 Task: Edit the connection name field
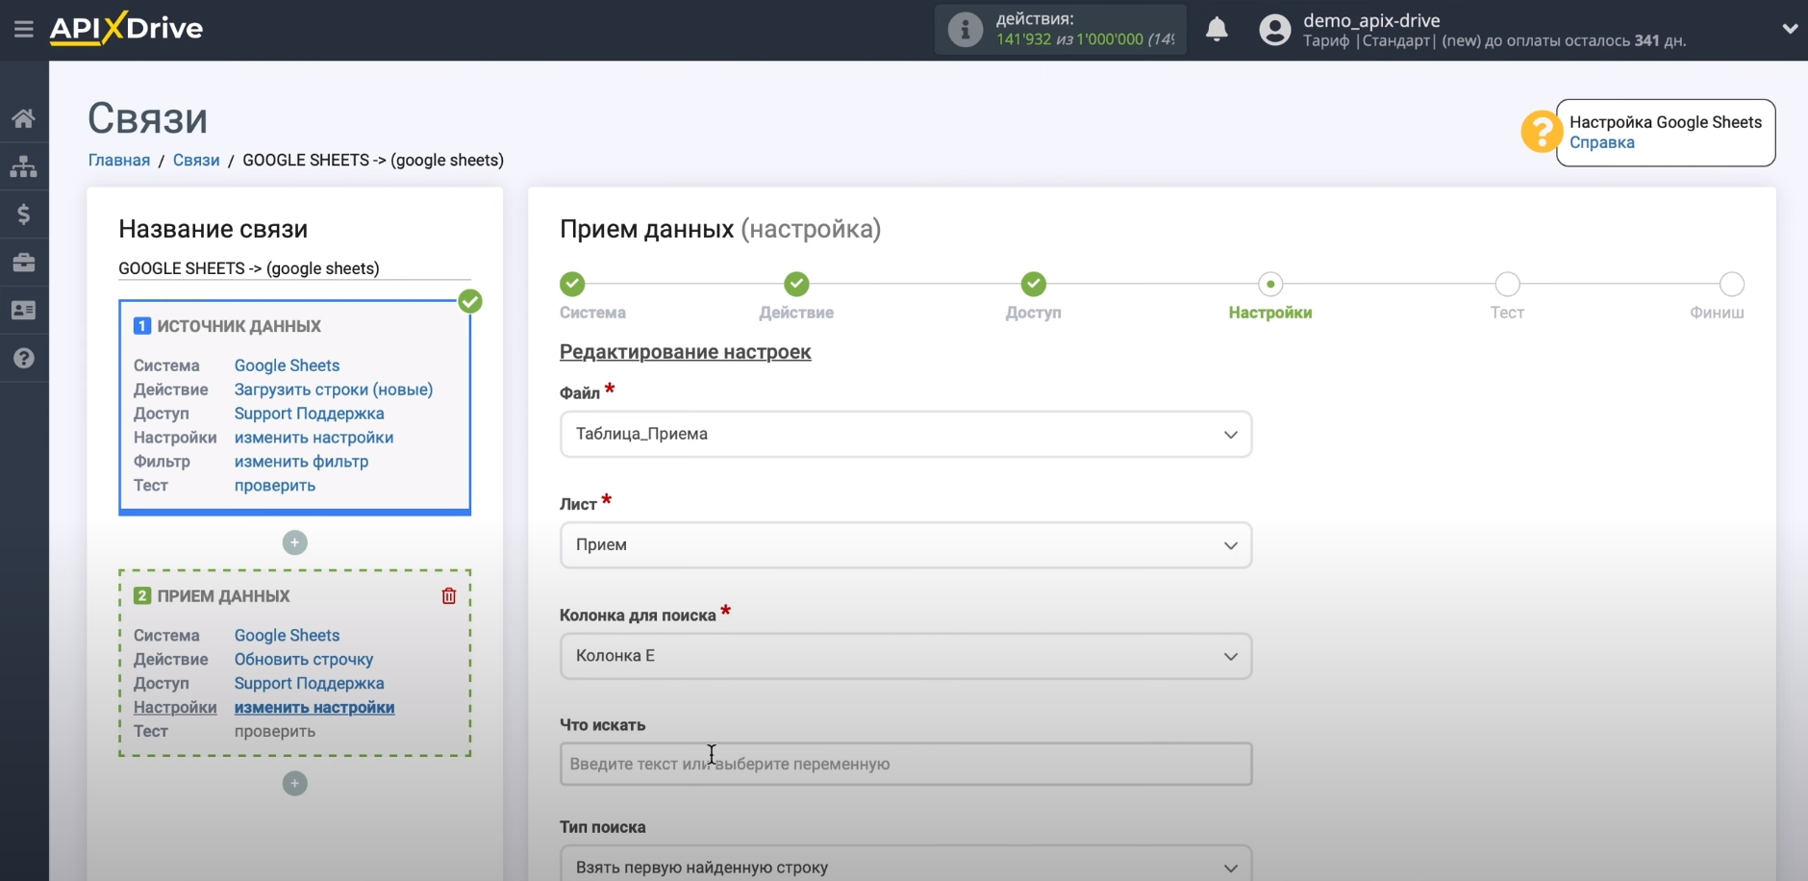294,268
